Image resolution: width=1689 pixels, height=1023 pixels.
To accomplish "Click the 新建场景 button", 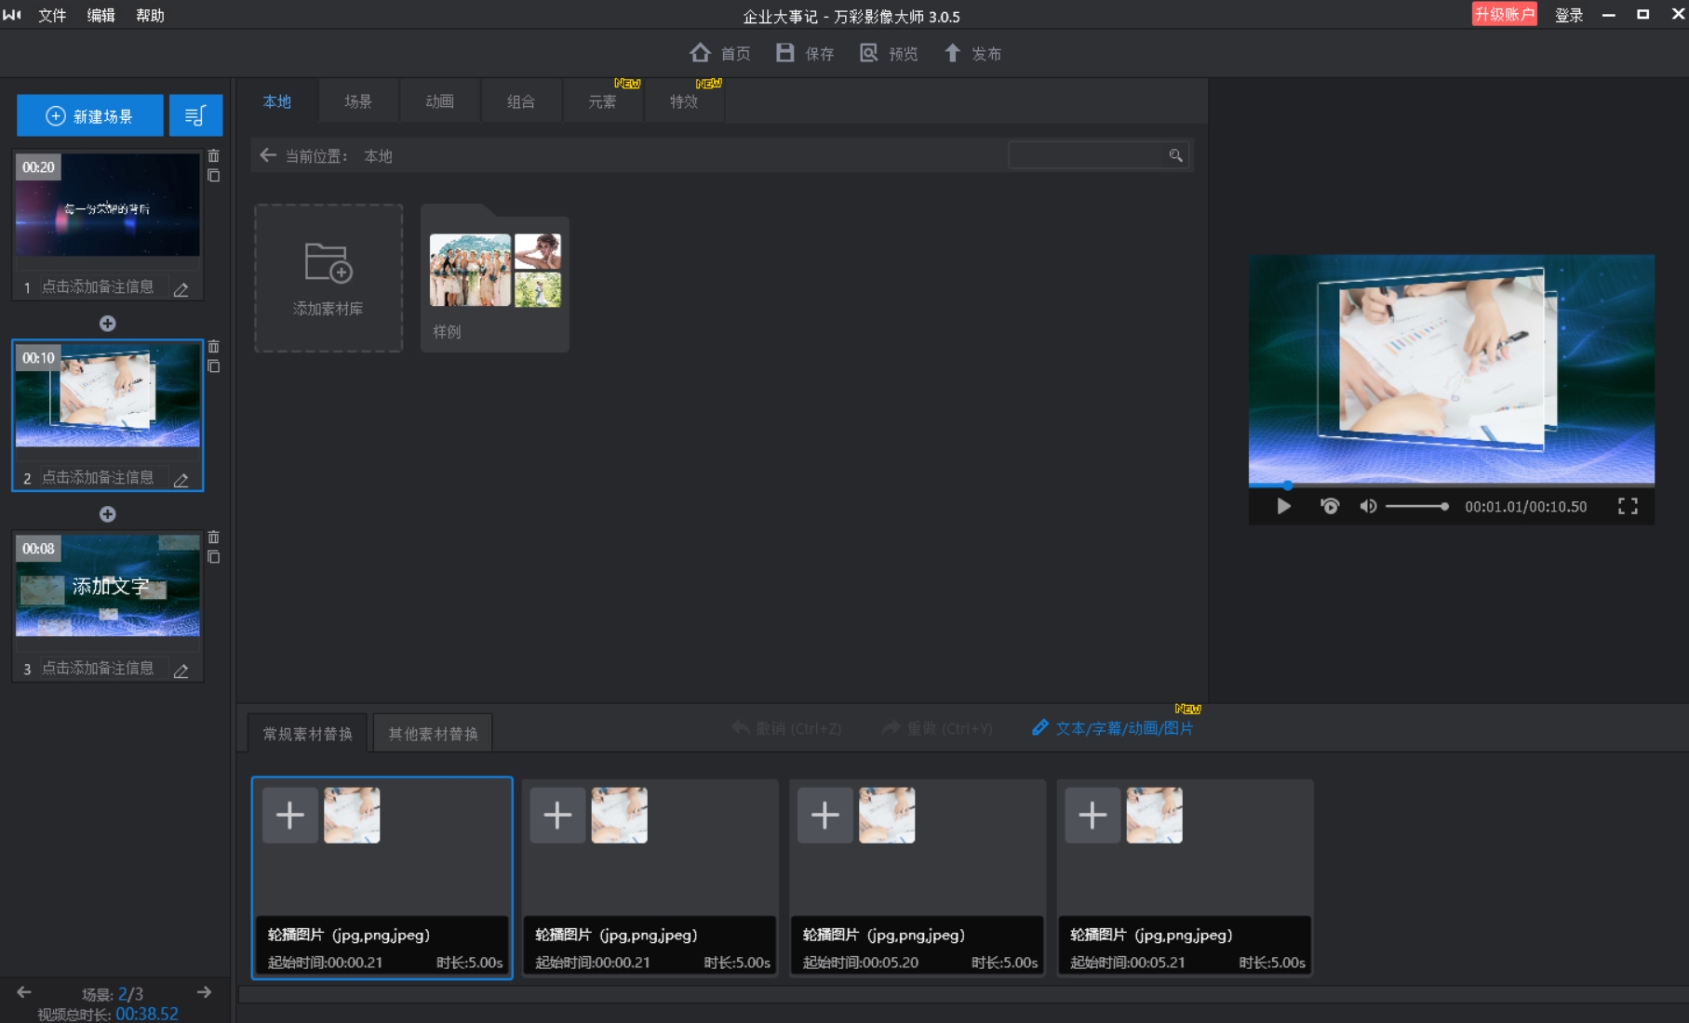I will pos(89,115).
